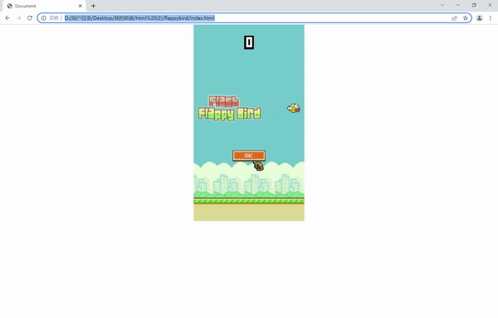Restore down the browser window
This screenshot has height=318, width=498.
click(474, 5)
